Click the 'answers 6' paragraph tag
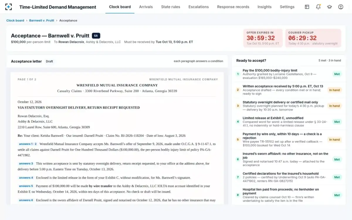The image size is (352, 220). pyautogui.click(x=26, y=200)
